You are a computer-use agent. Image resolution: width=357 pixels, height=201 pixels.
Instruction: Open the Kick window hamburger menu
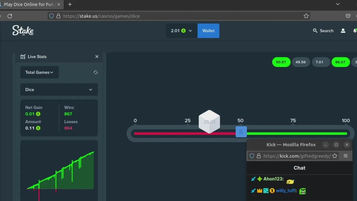346,156
